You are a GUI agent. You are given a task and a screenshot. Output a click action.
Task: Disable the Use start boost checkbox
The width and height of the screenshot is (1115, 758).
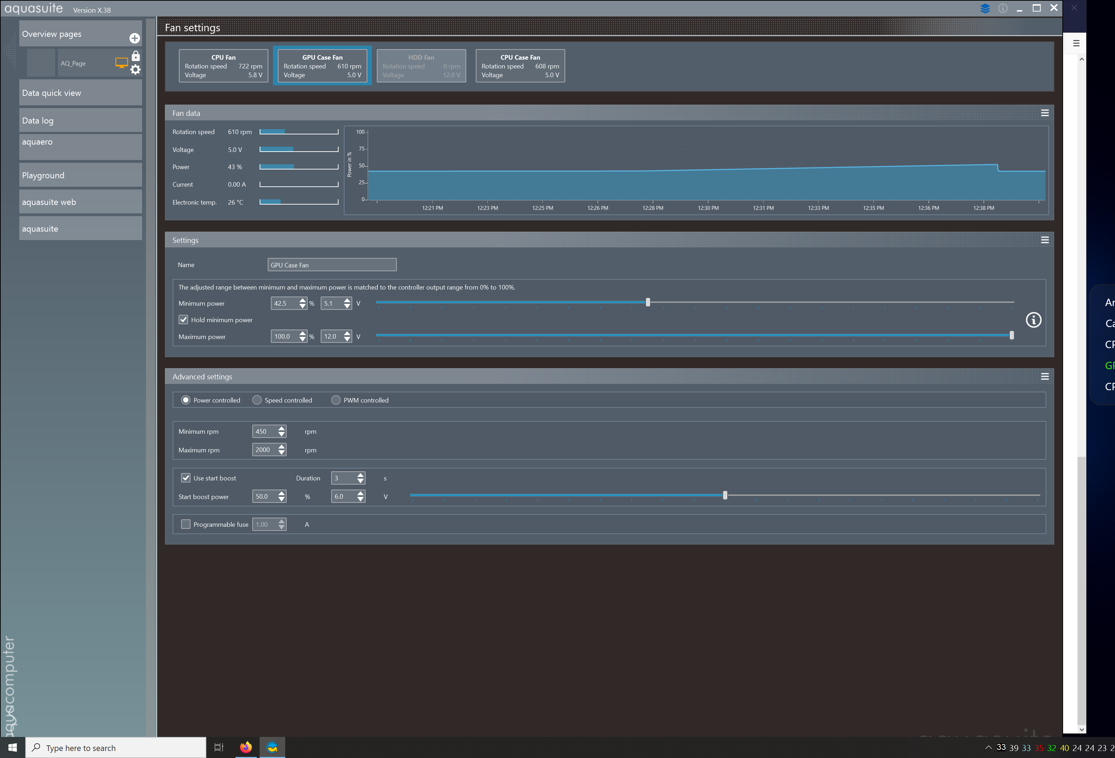tap(186, 478)
